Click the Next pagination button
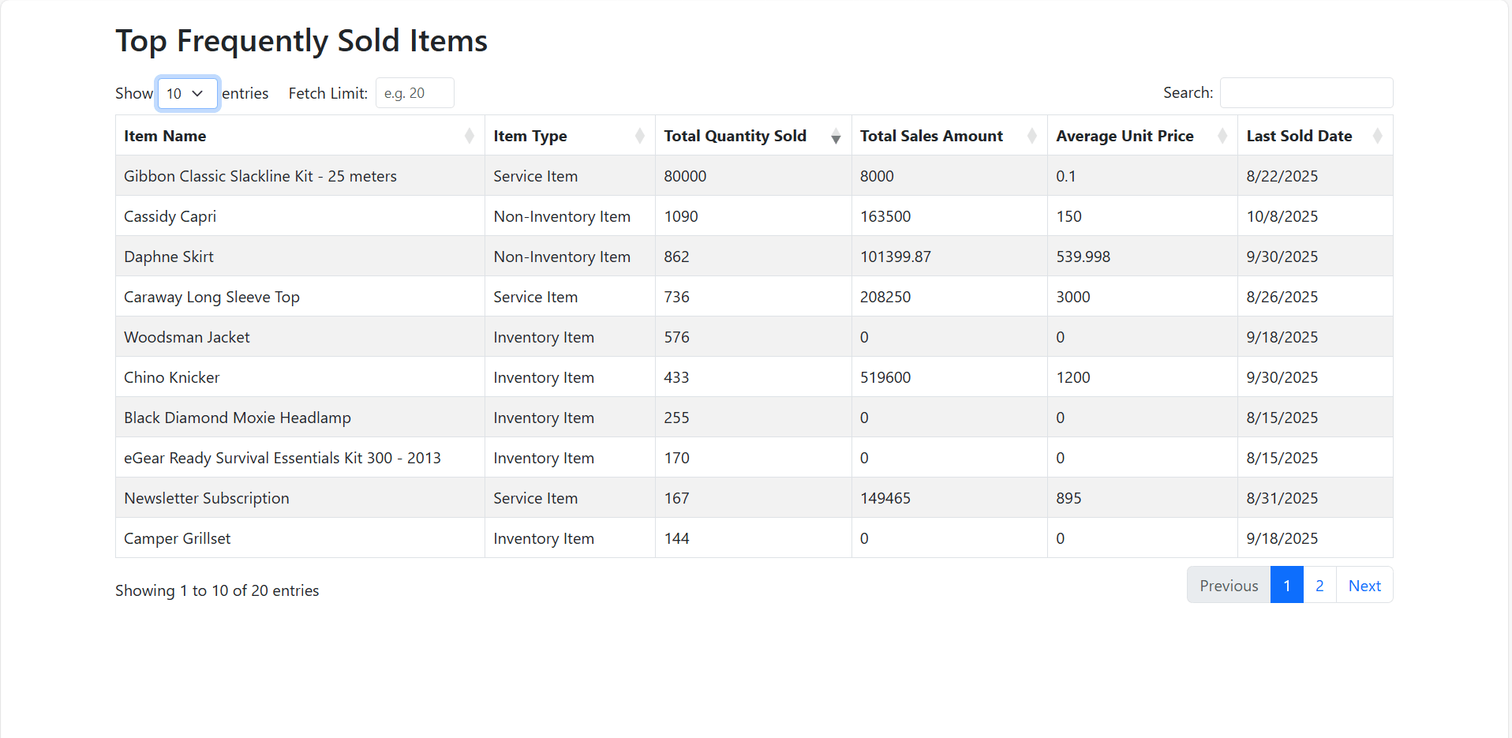This screenshot has height=738, width=1512. pos(1364,585)
